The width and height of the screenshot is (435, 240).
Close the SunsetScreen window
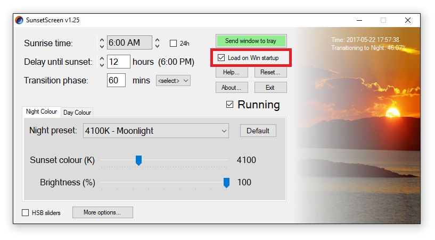[407, 20]
